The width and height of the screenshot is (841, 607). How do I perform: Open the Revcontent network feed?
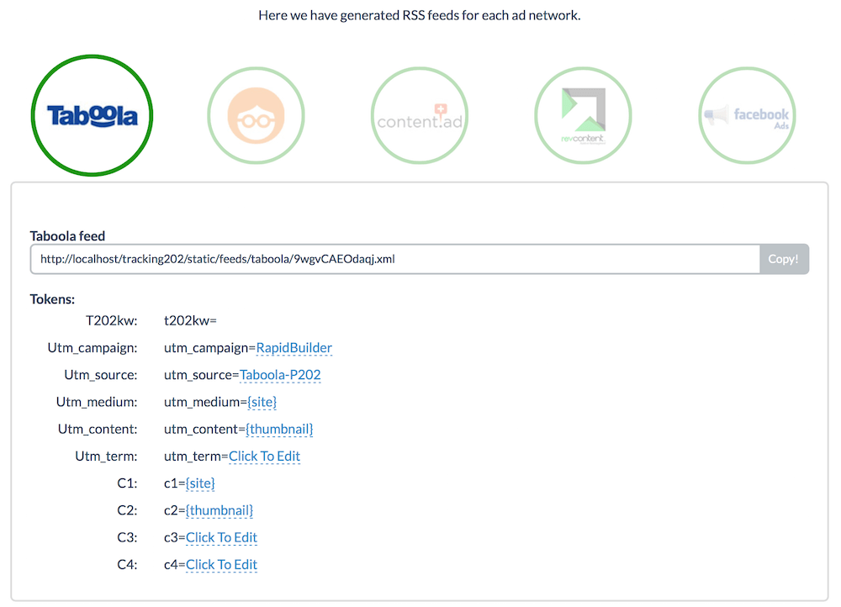coord(583,115)
